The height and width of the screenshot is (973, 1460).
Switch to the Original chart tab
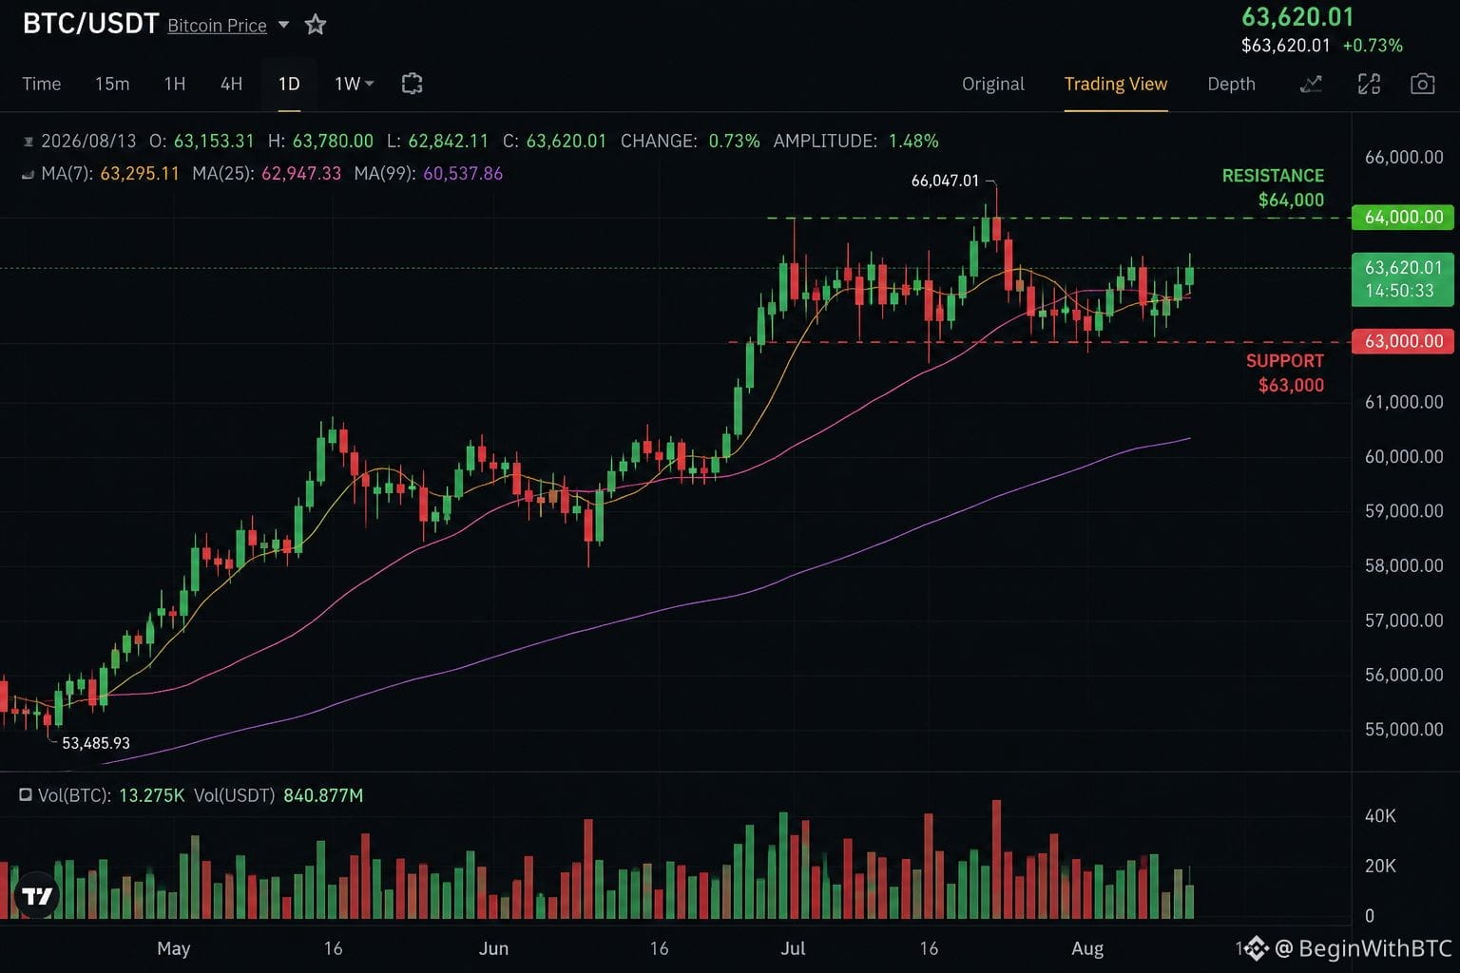[993, 84]
